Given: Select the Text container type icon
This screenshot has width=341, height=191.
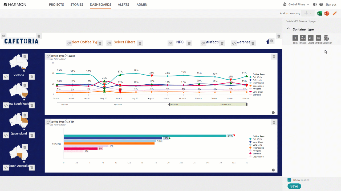Looking at the screenshot, I should click(295, 38).
